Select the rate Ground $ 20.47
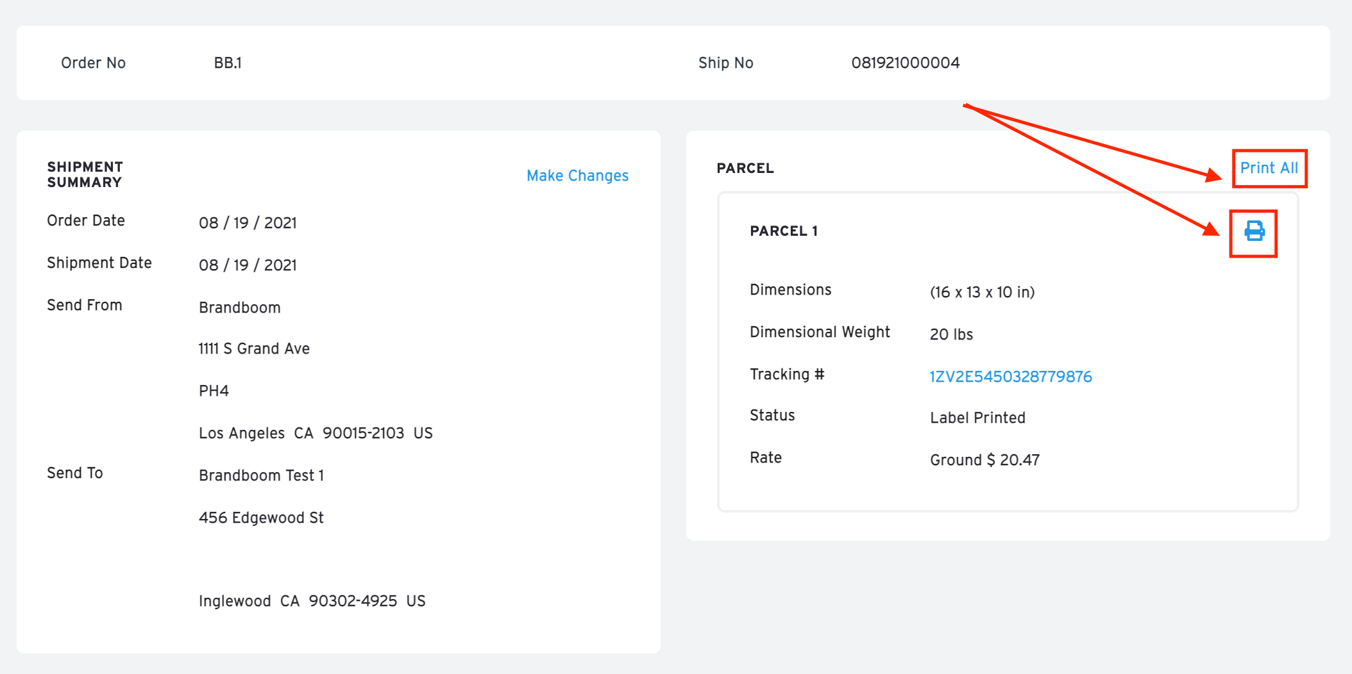 click(984, 460)
